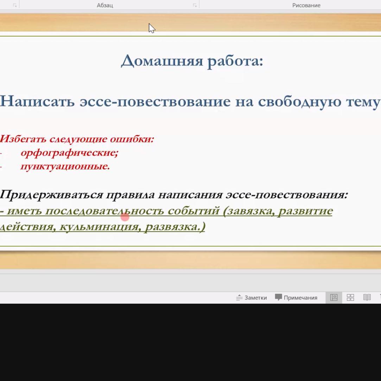The image size is (381, 381).
Task: Open the Заметки notes pane
Action: pyautogui.click(x=252, y=297)
